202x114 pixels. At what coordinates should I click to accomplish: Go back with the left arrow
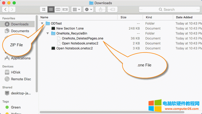click(x=6, y=9)
